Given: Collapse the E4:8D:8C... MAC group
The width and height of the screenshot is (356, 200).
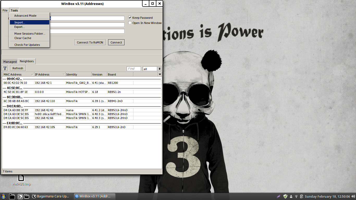Looking at the screenshot, I should (x=14, y=123).
